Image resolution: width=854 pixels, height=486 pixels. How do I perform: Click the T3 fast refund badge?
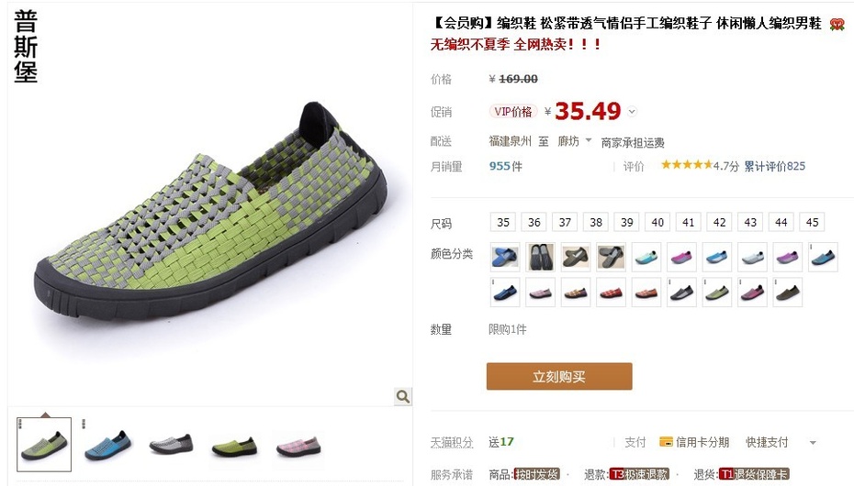[x=639, y=474]
